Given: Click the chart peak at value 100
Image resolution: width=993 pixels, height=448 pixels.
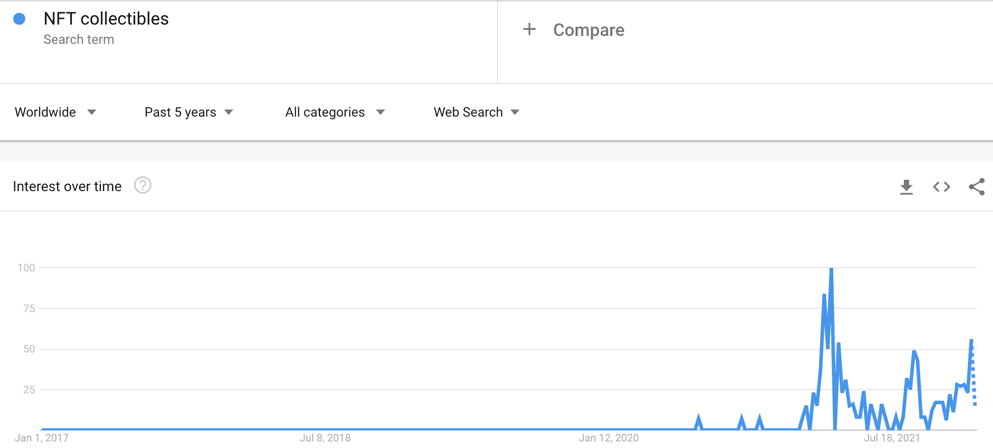Looking at the screenshot, I should tap(831, 269).
